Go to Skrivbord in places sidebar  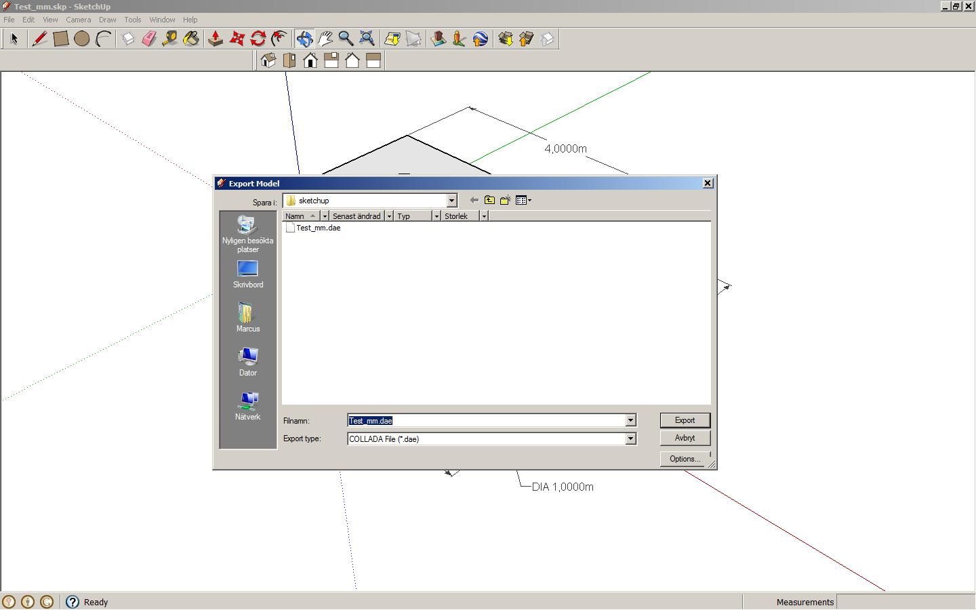pyautogui.click(x=247, y=274)
